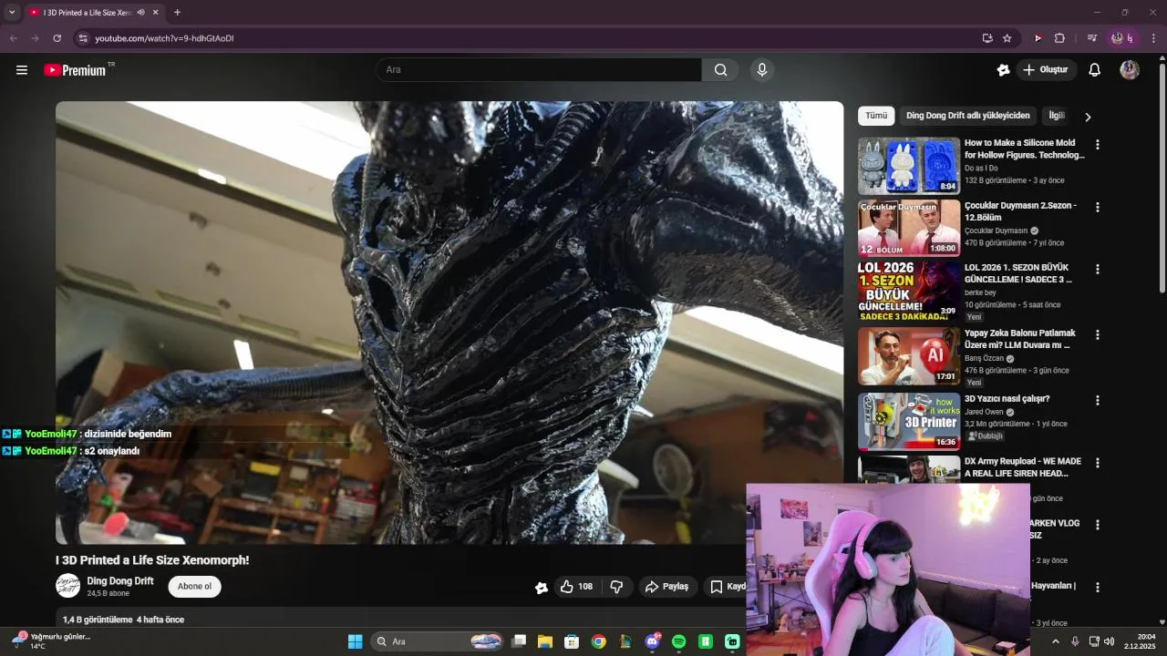Screen dimensions: 1167x656
Task: Open the Chrome profile İş button
Action: 1121,38
